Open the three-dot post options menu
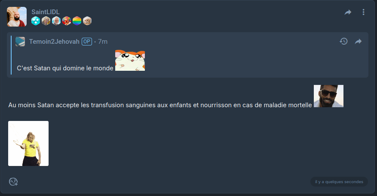The height and width of the screenshot is (196, 377). coord(363,12)
